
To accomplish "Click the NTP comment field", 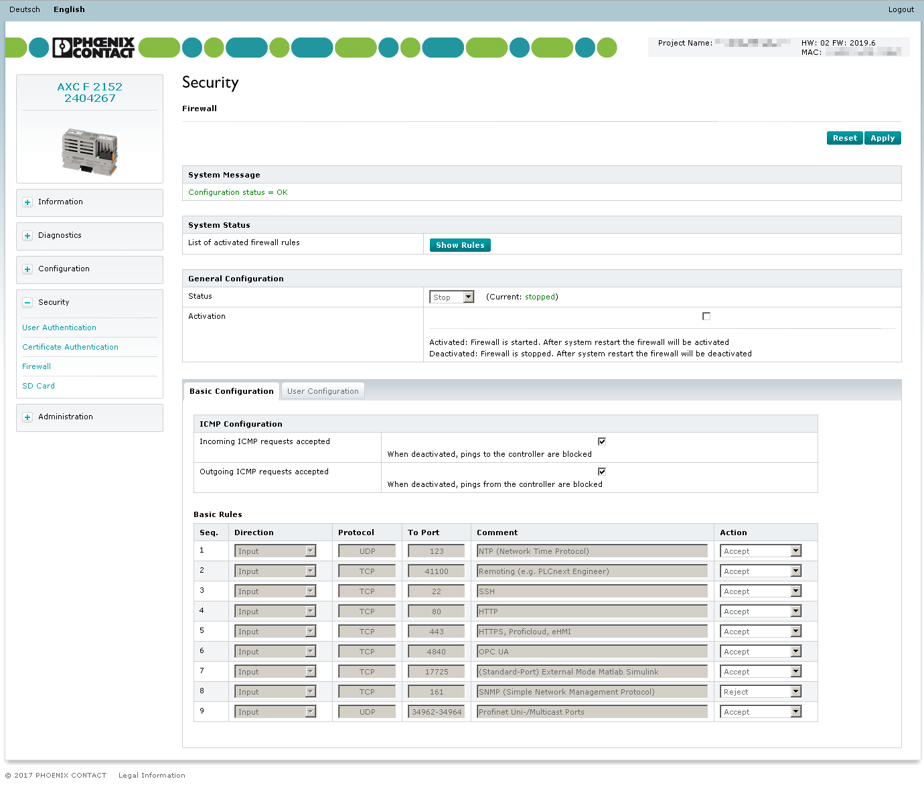I will click(592, 551).
